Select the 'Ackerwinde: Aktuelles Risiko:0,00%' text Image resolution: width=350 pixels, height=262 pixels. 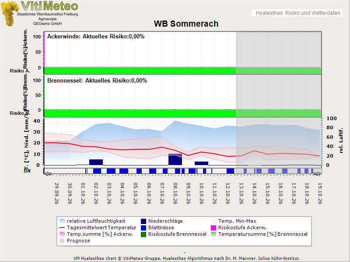pos(96,37)
